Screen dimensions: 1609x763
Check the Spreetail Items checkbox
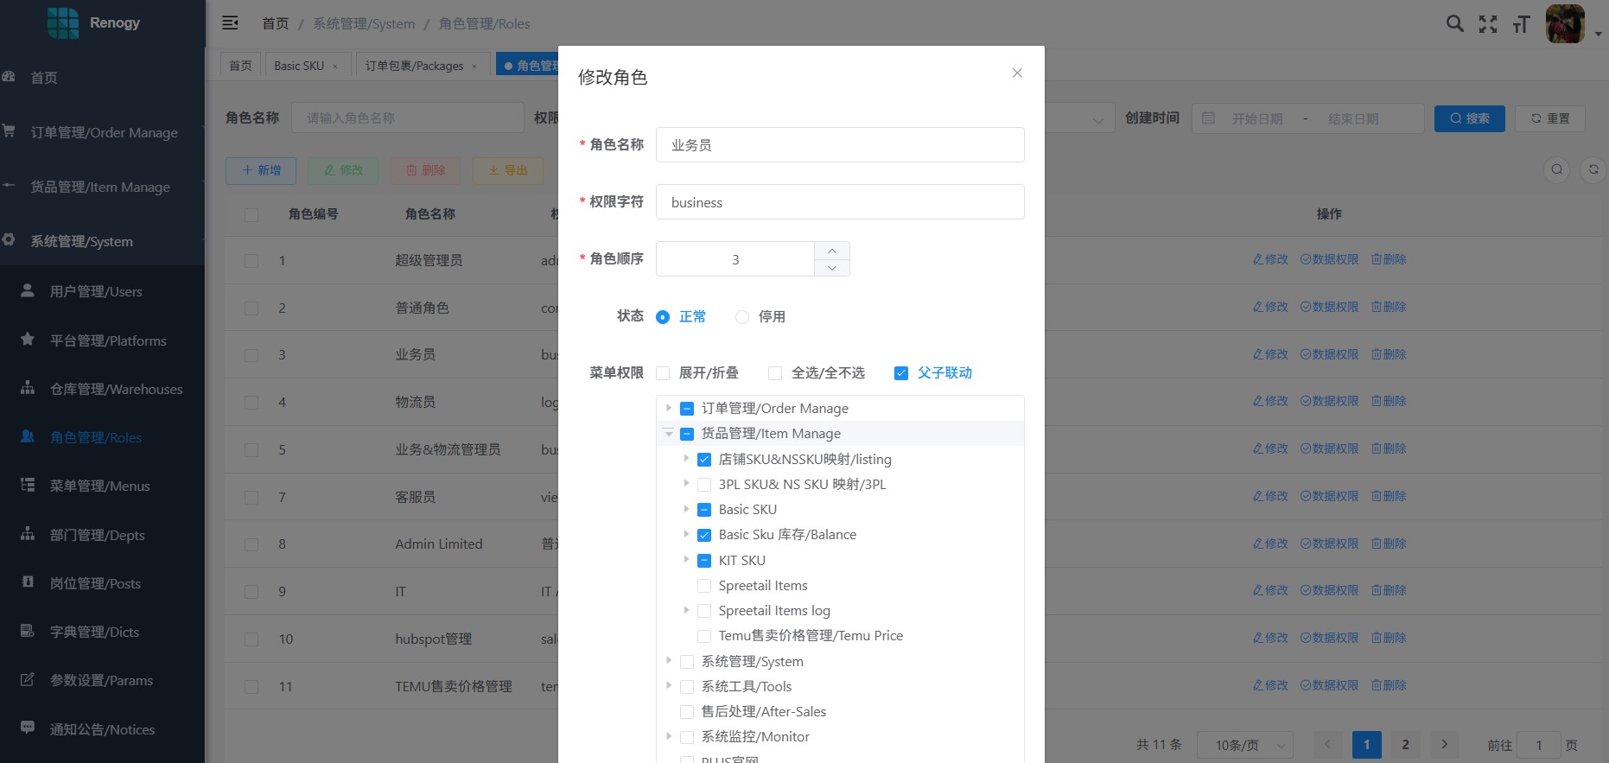click(x=704, y=586)
